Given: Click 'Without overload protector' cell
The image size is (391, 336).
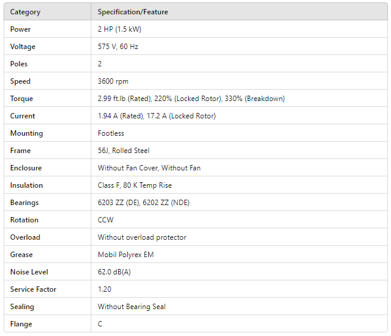Looking at the screenshot, I should pyautogui.click(x=142, y=237).
